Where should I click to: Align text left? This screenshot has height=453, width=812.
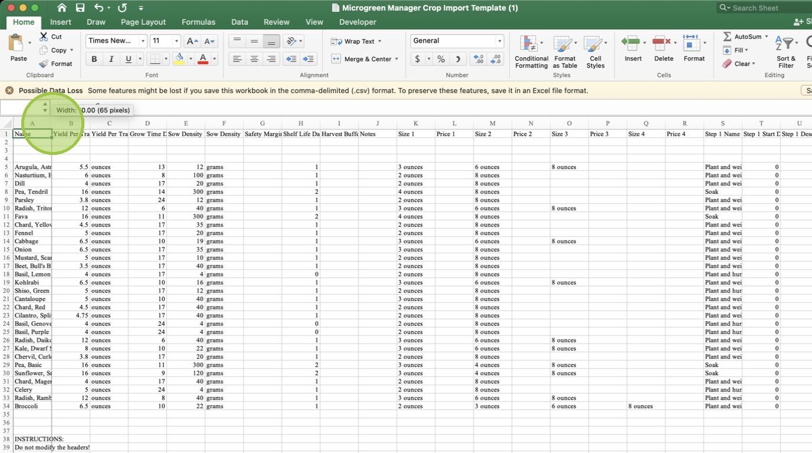coord(237,59)
